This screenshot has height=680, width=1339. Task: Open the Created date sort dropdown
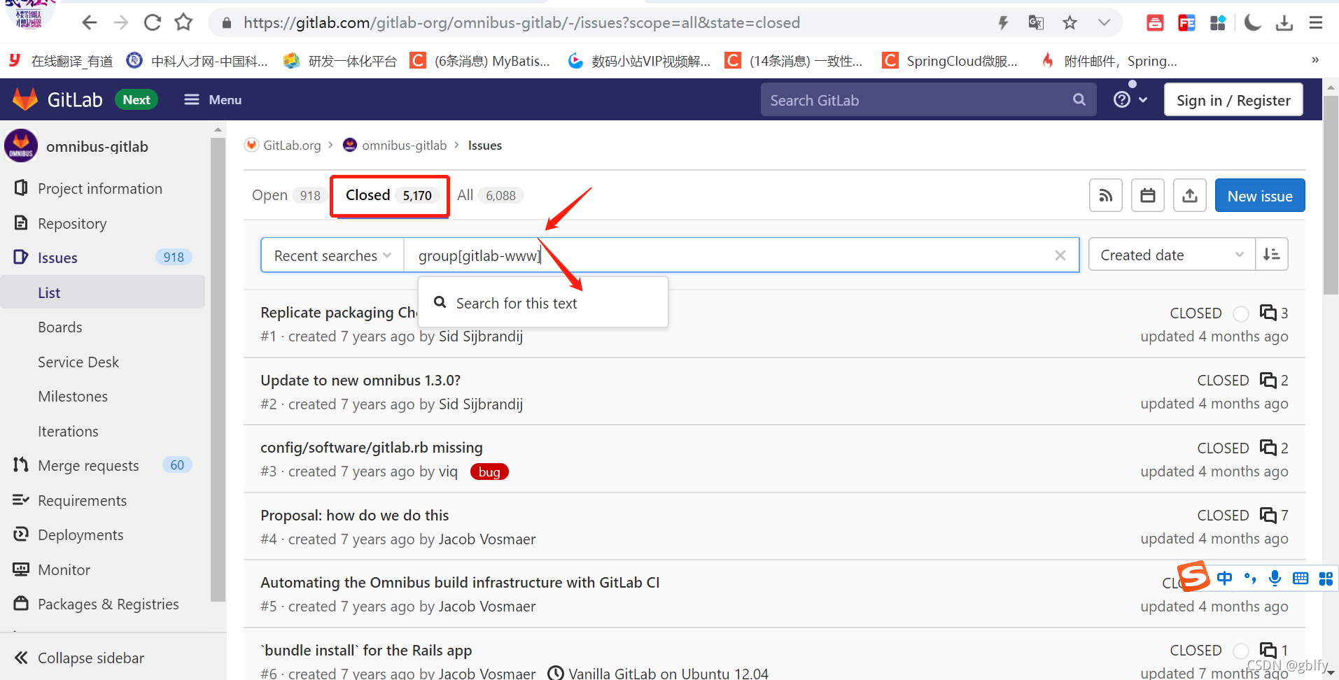pos(1172,255)
